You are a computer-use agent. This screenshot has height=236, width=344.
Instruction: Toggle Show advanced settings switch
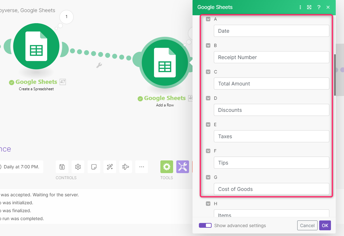(205, 226)
